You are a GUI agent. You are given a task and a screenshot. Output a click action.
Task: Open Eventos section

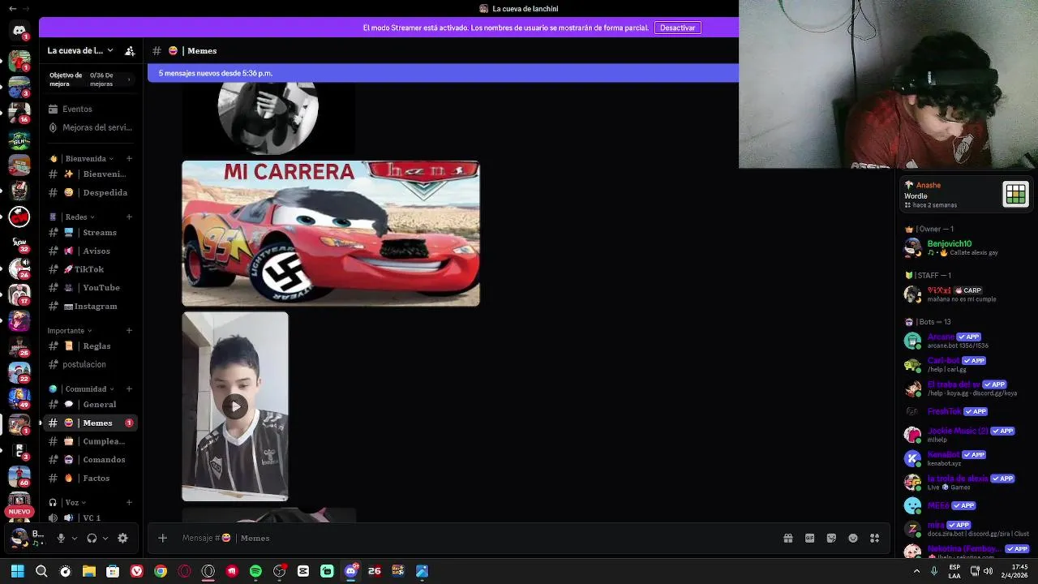(x=91, y=109)
